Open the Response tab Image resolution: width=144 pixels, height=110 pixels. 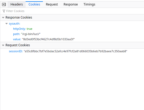click(x=71, y=4)
